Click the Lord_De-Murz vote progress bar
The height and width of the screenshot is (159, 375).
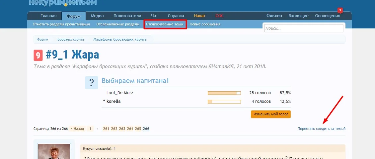pyautogui.click(x=224, y=93)
